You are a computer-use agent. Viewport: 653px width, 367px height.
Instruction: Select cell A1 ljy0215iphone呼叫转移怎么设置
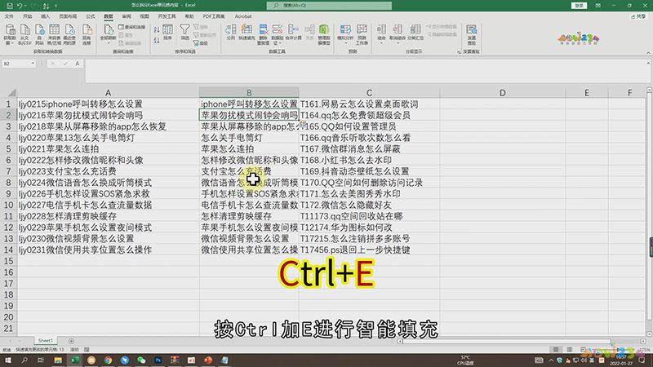[108, 104]
